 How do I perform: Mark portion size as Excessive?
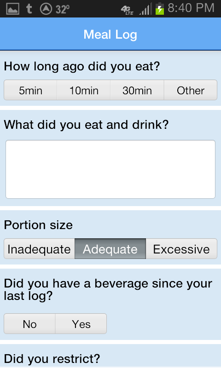coord(181,249)
